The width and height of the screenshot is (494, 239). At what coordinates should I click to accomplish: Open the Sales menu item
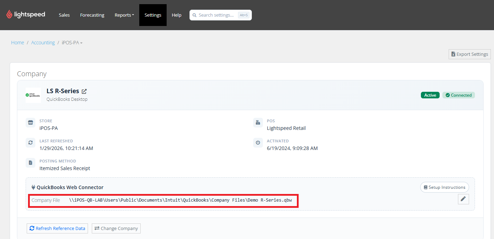64,15
